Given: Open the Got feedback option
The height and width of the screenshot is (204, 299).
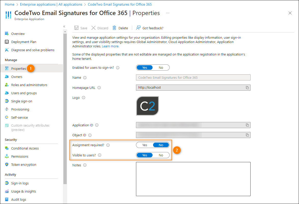Looking at the screenshot, I should [x=150, y=28].
